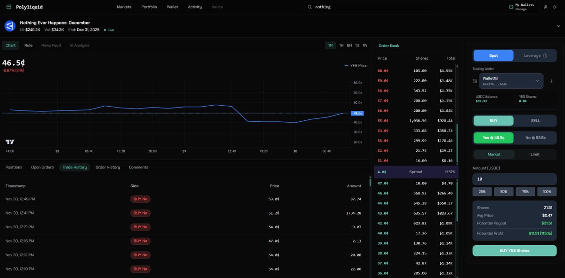Click the Polyliquid logo icon in header

tap(8, 7)
